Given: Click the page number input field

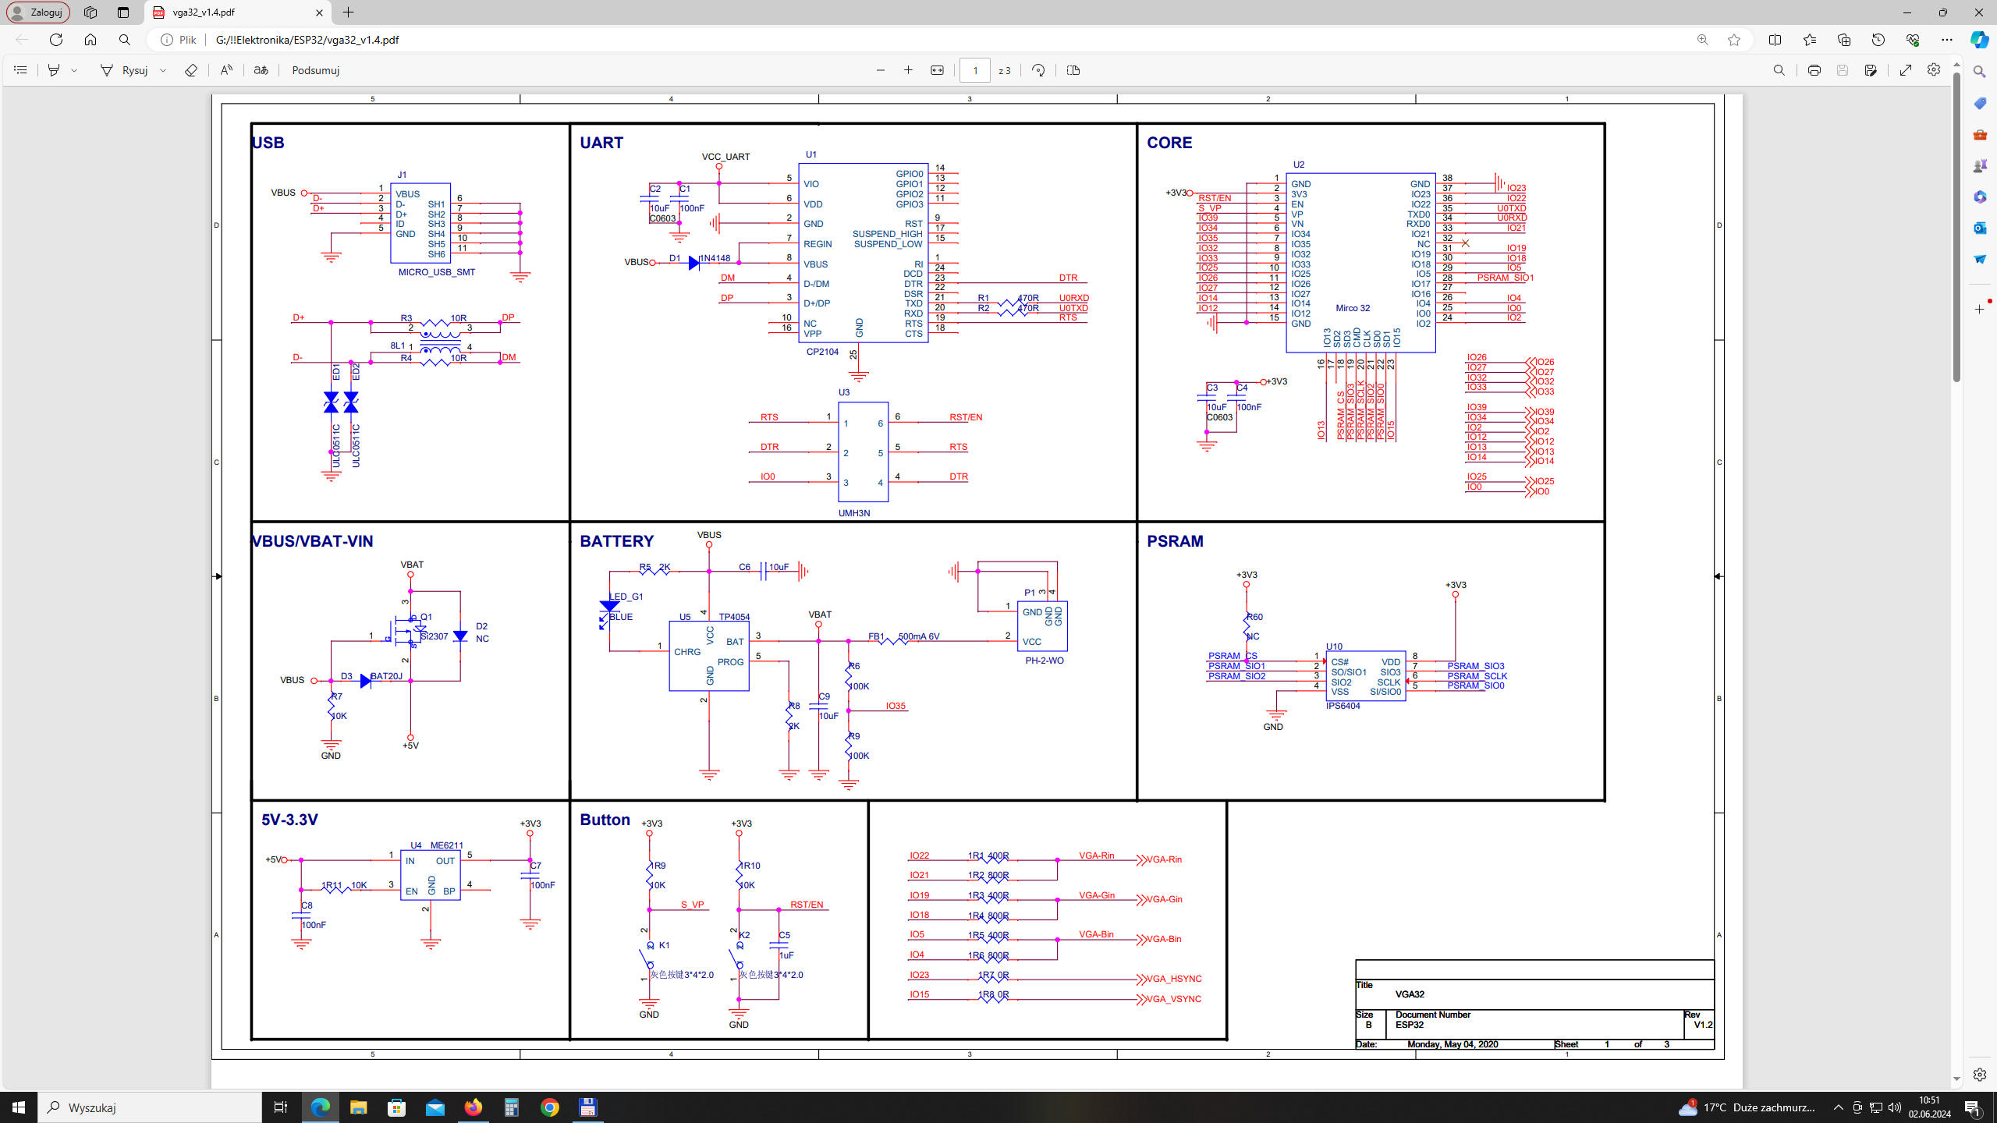Looking at the screenshot, I should coord(974,70).
